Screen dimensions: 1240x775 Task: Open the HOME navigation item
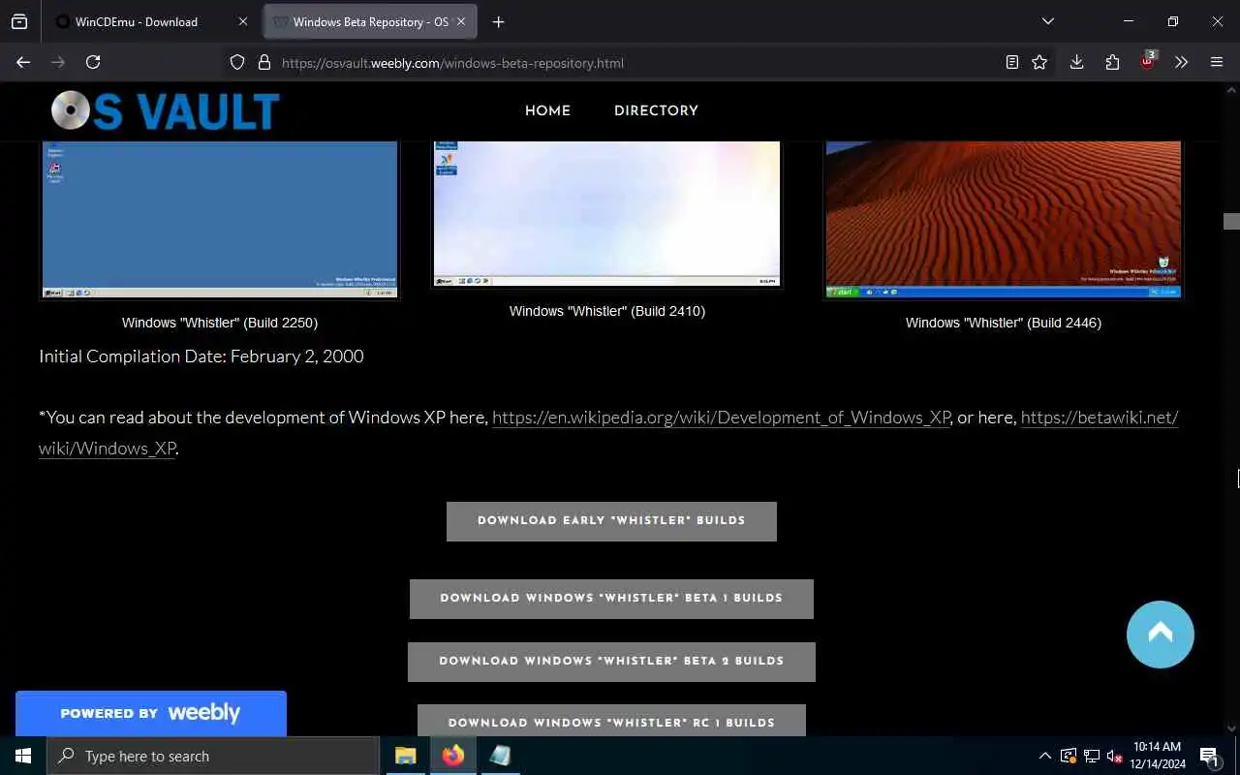click(x=547, y=110)
